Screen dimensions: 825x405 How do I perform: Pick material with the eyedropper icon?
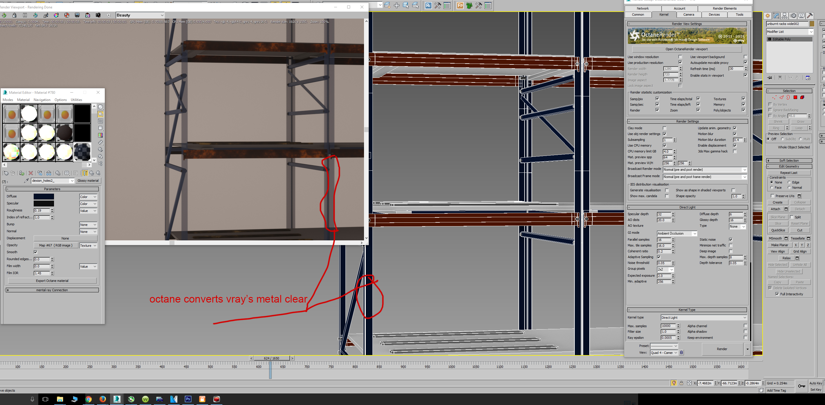coord(26,181)
